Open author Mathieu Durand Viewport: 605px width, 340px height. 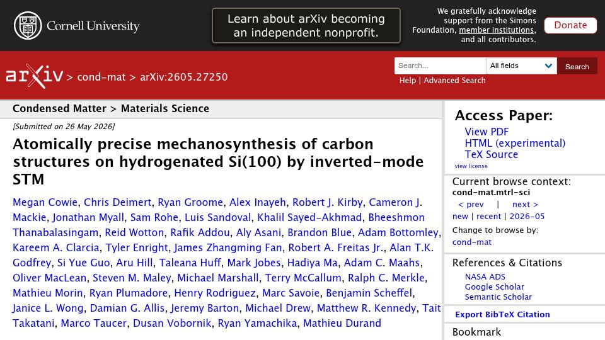[342, 322]
